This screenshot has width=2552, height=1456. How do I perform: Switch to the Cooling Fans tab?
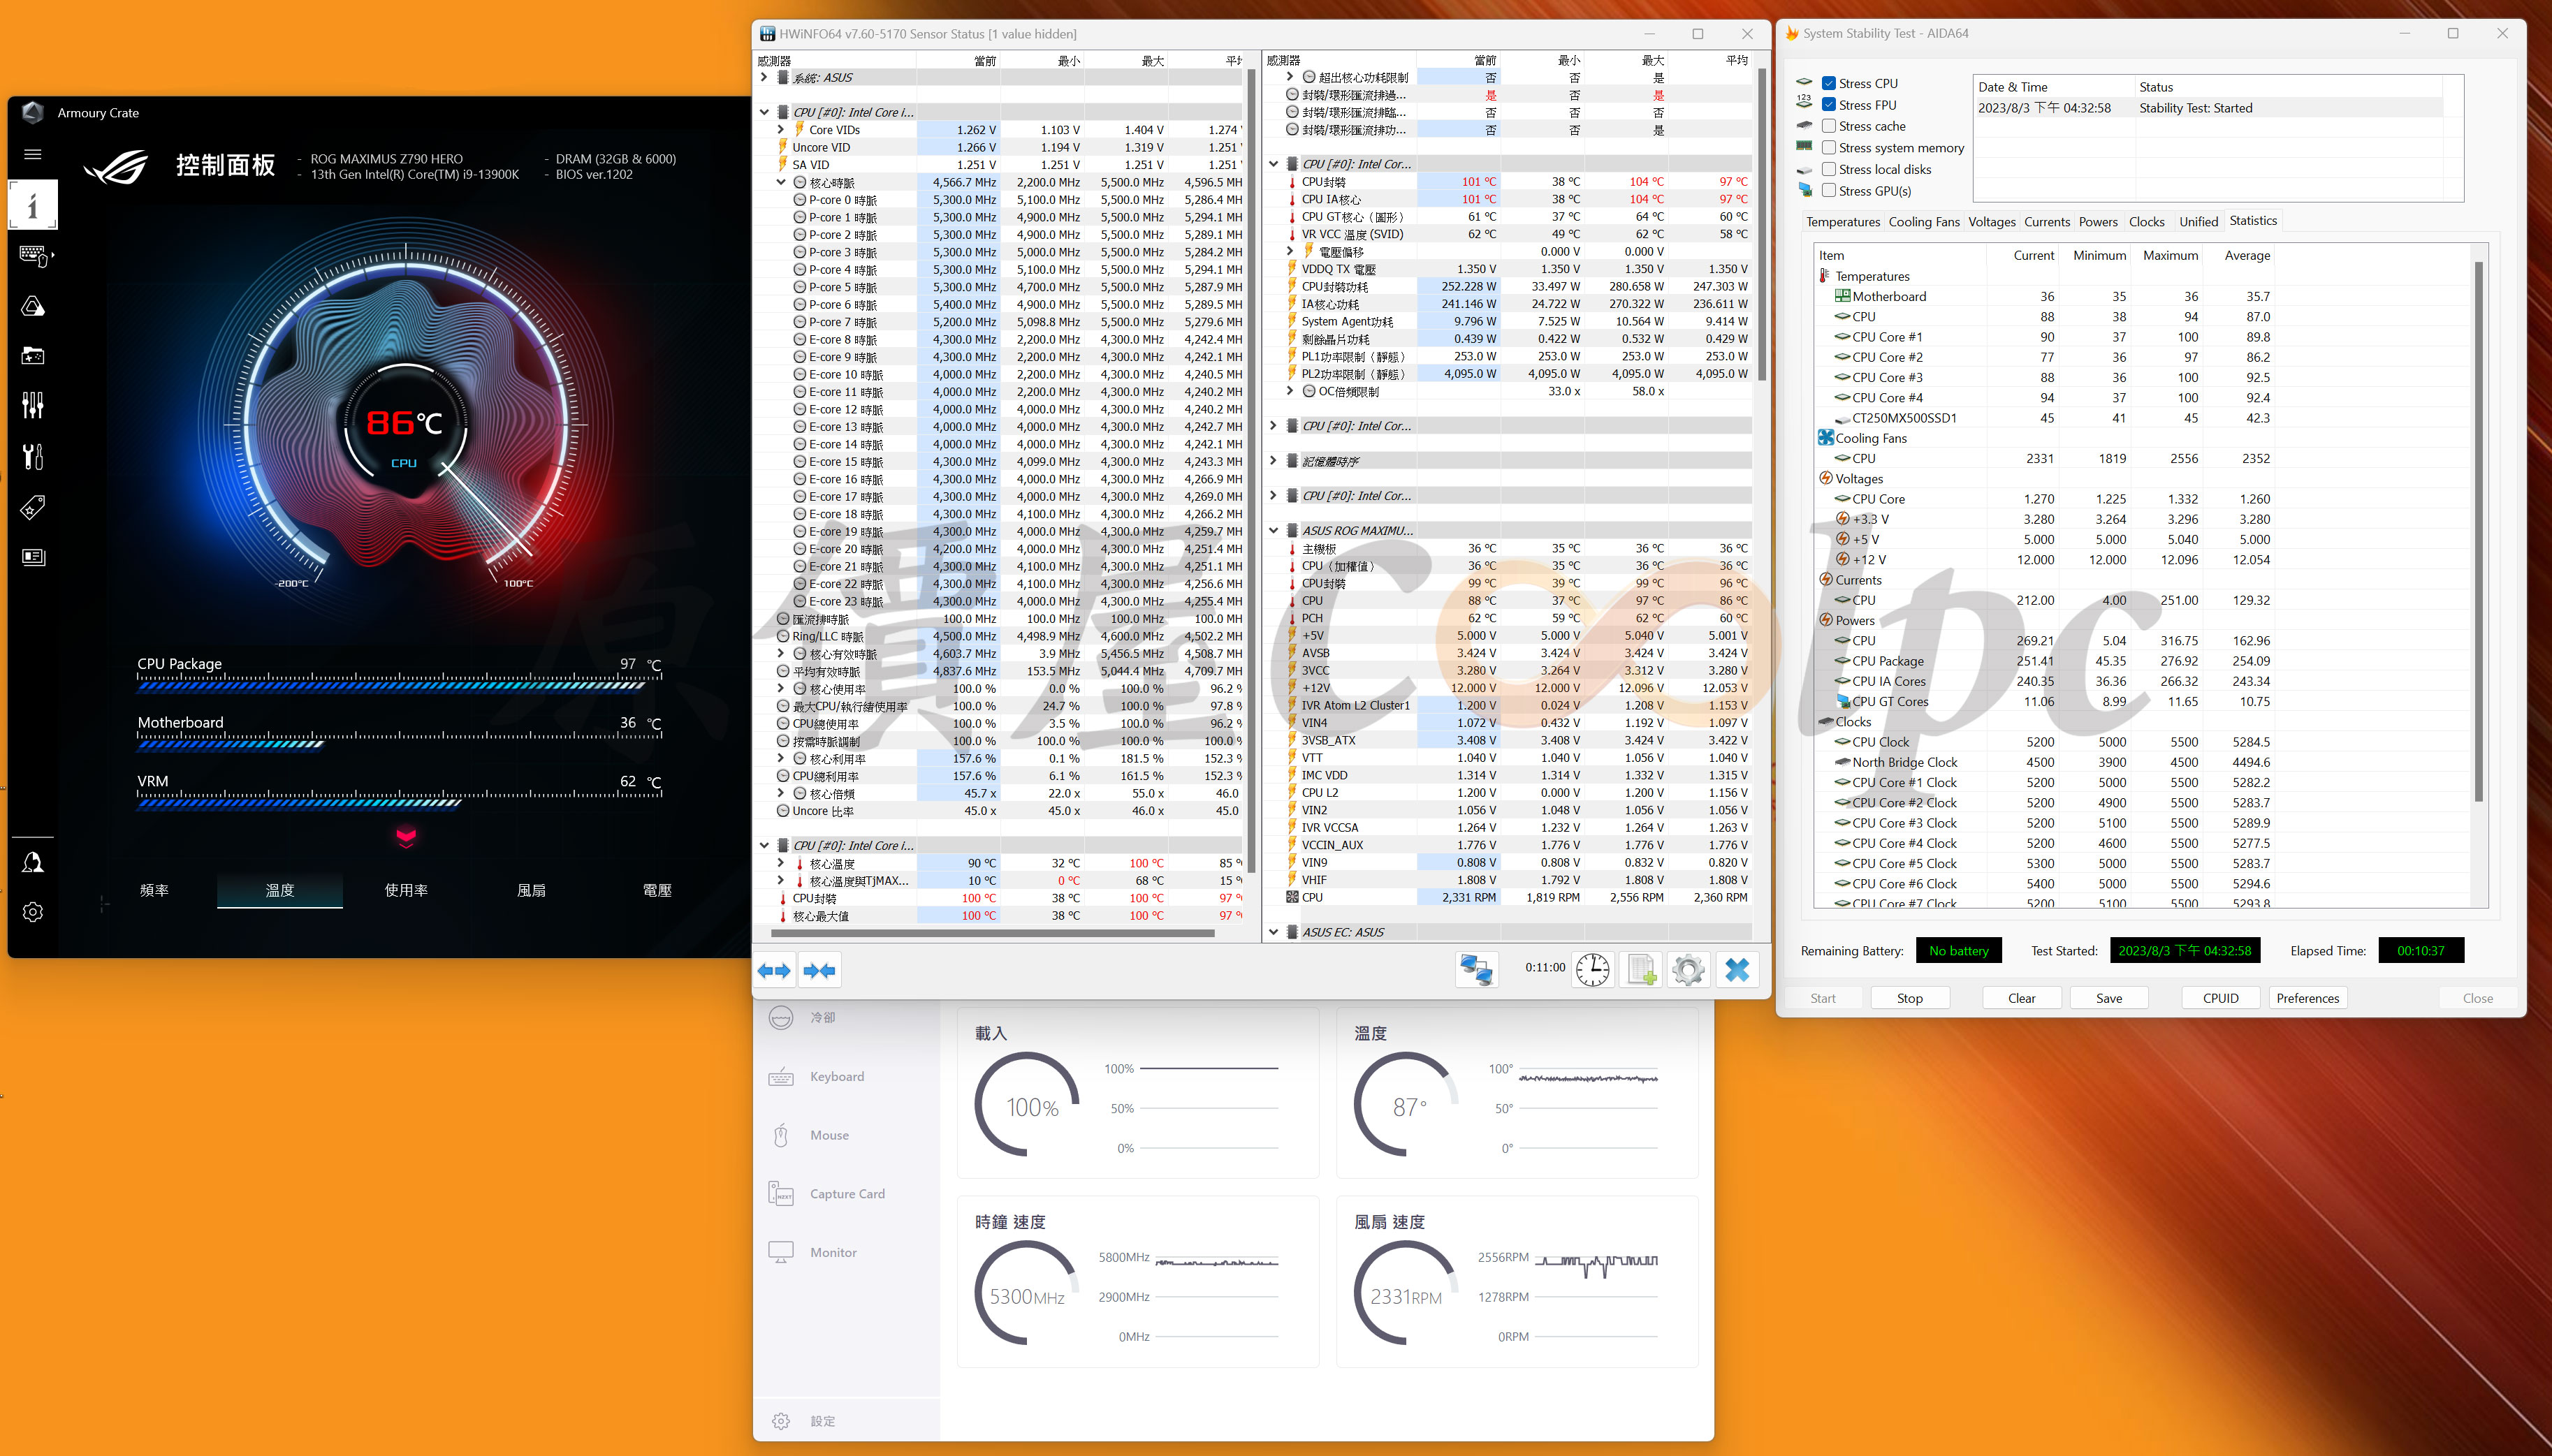(1923, 222)
